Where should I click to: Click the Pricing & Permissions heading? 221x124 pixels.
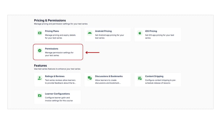50,20
